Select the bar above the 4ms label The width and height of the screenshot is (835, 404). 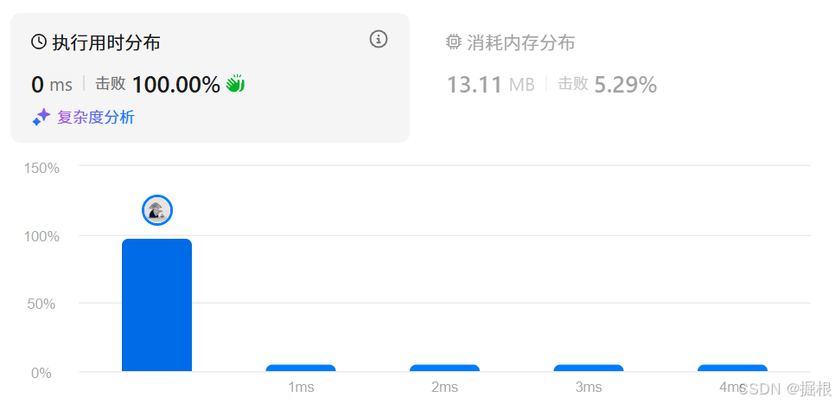coord(733,368)
